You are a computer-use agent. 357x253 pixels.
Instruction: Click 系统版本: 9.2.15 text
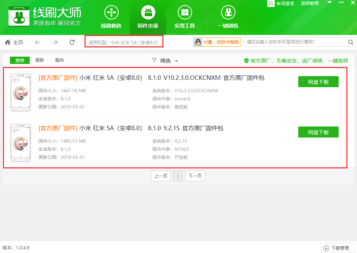(170, 141)
